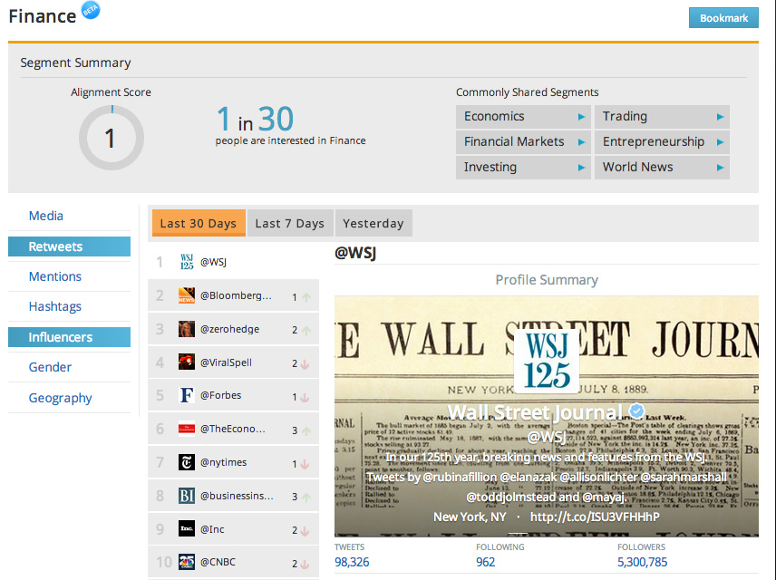
Task: Click the following count 962
Action: click(486, 562)
